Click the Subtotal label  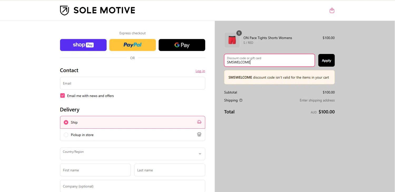coord(230,92)
